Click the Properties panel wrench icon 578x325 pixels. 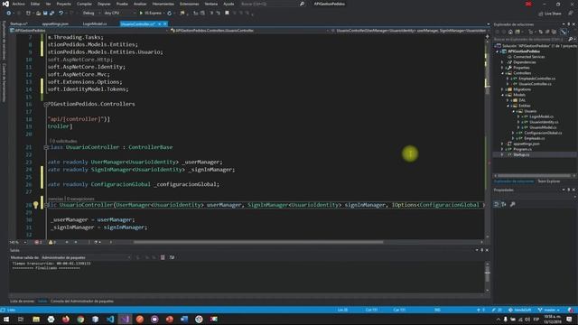(x=513, y=204)
